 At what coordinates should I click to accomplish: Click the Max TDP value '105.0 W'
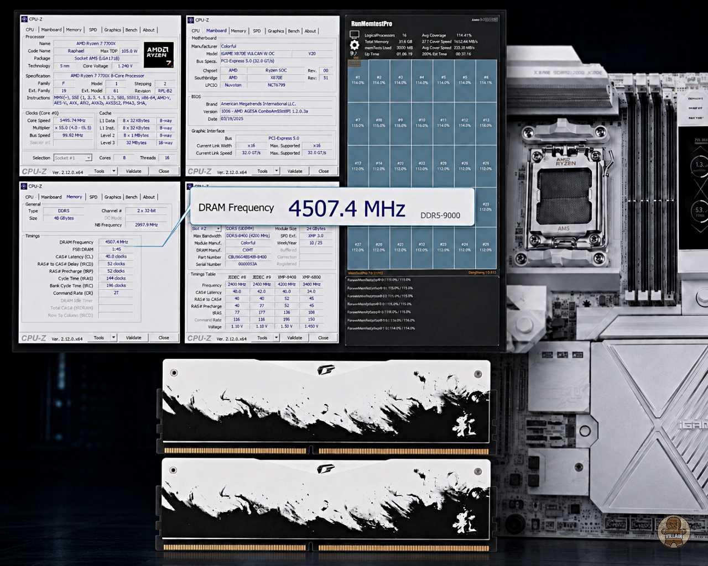(129, 51)
